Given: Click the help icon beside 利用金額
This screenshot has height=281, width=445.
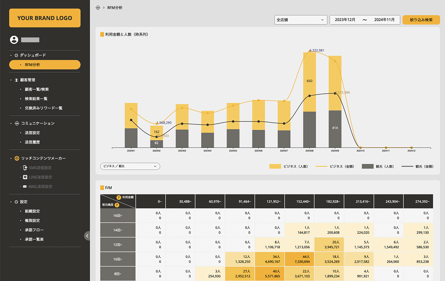Looking at the screenshot, I should (119, 198).
